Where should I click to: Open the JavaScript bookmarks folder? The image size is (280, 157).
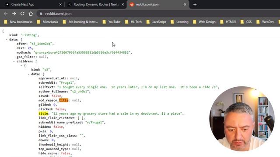pyautogui.click(x=156, y=22)
